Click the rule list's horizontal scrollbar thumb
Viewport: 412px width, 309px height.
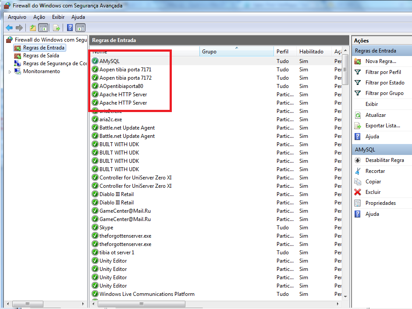tap(142, 304)
